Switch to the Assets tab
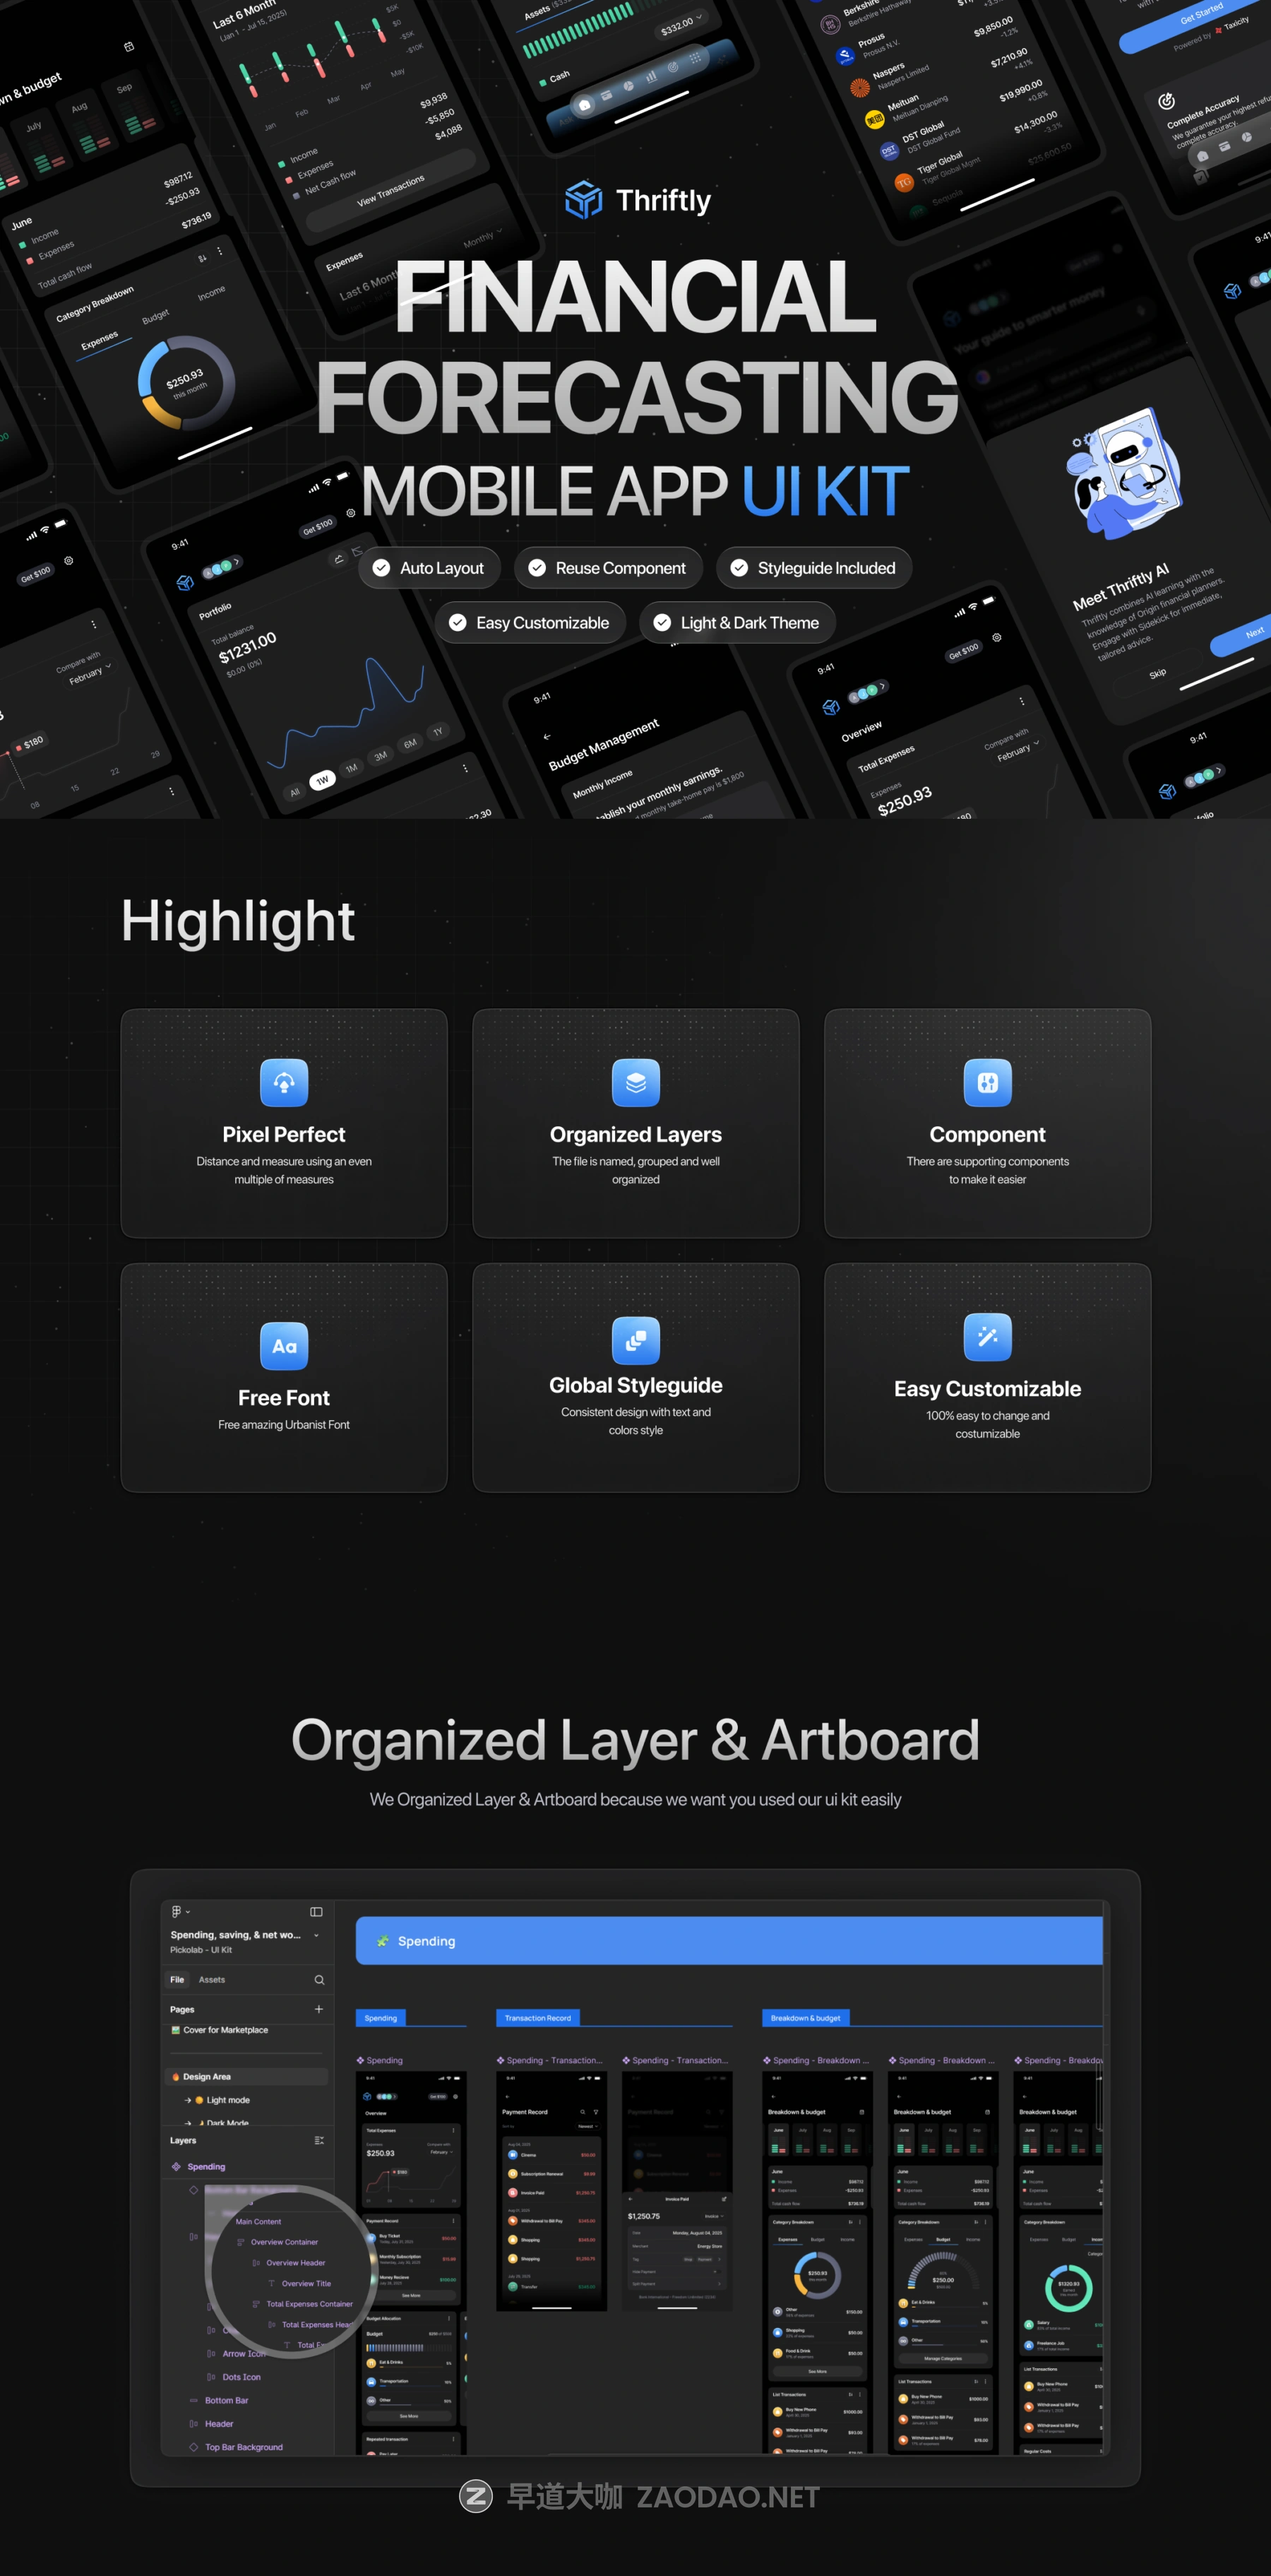The height and width of the screenshot is (2576, 1271). pyautogui.click(x=212, y=1980)
